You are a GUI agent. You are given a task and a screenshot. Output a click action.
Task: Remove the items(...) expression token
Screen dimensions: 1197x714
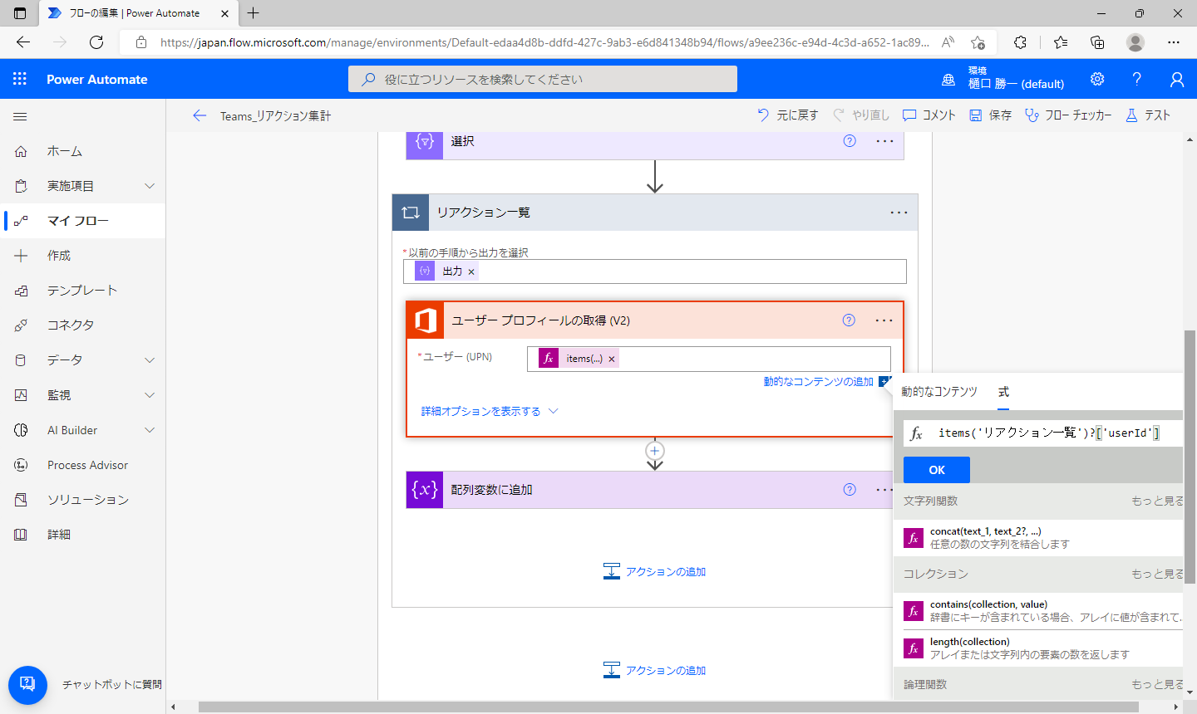(612, 359)
